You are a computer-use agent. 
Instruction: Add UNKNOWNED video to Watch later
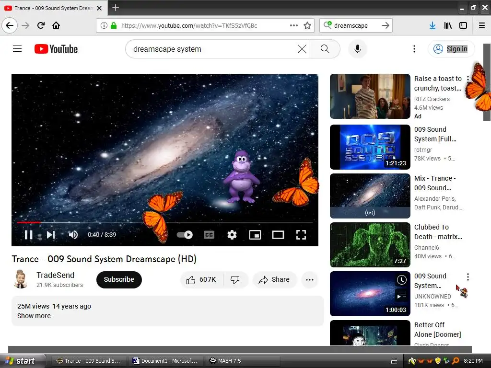401,280
